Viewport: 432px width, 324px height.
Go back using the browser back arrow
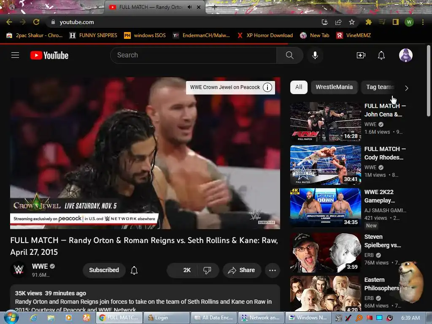tap(9, 22)
